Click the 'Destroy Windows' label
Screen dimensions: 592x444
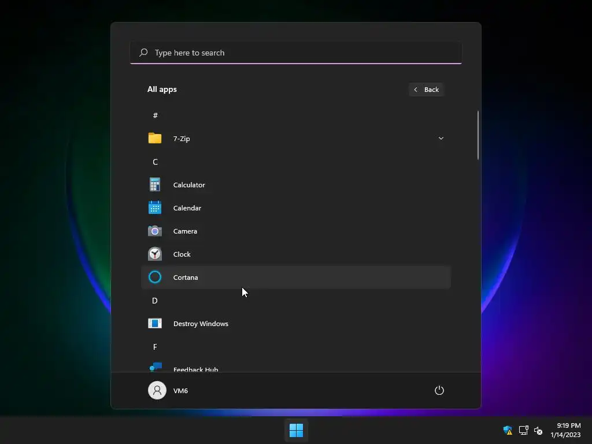pyautogui.click(x=201, y=324)
